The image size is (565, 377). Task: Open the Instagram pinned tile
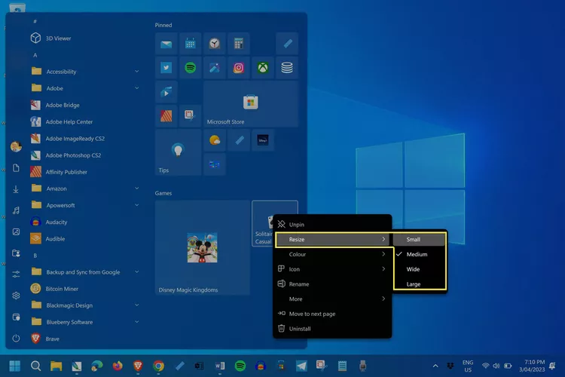point(239,68)
